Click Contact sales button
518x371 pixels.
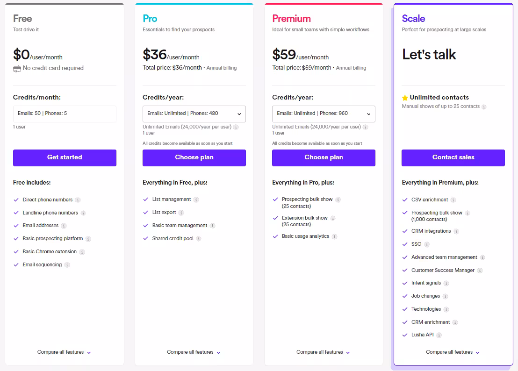point(453,157)
